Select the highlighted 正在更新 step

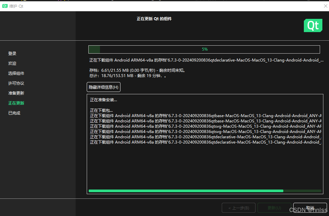16,103
